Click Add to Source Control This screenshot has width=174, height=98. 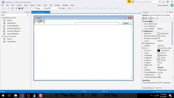(x=163, y=91)
